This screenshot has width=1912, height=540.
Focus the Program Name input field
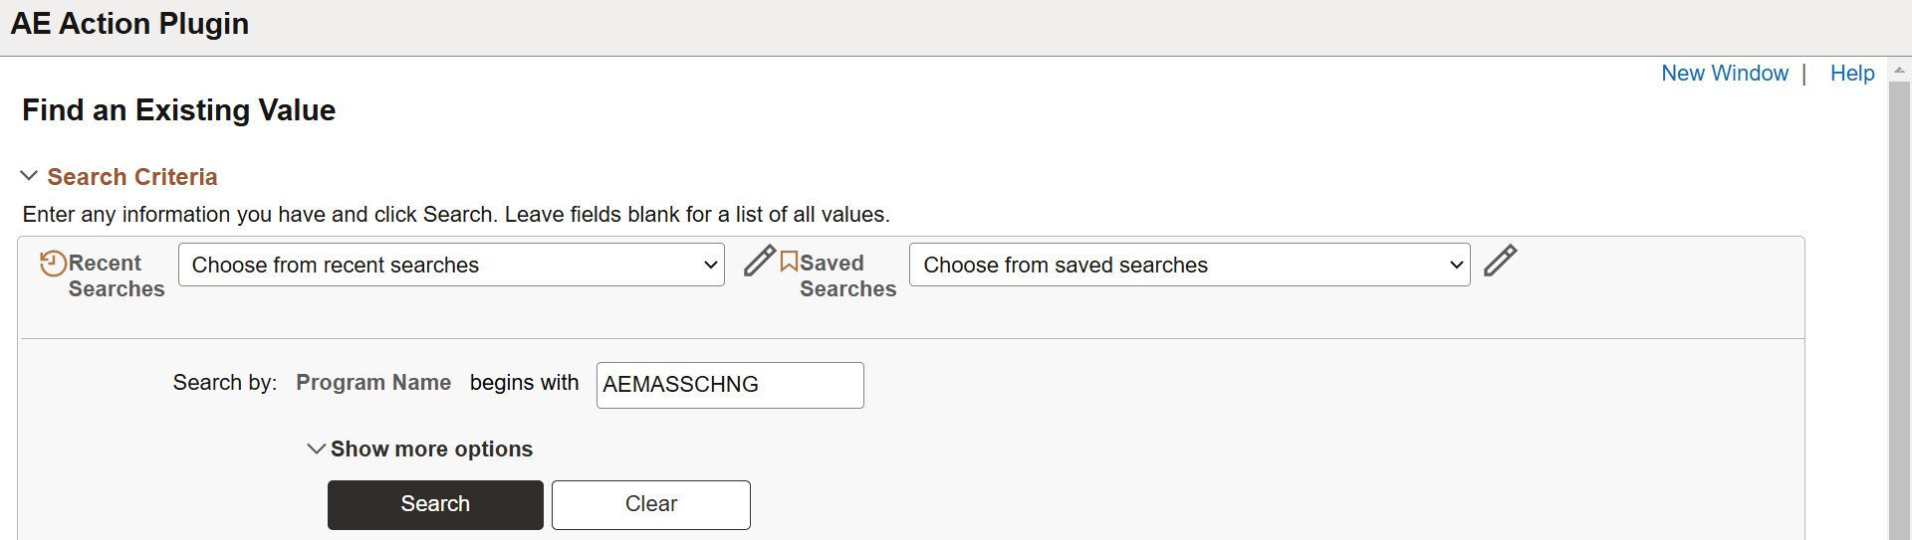point(730,385)
